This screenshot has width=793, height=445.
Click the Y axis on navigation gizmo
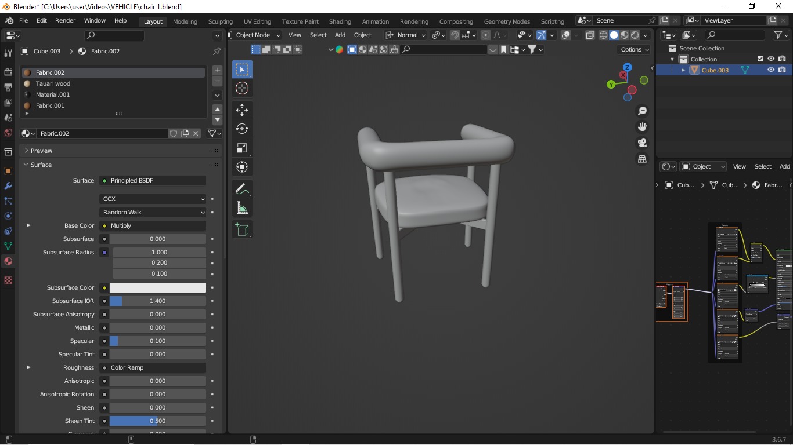click(x=611, y=85)
